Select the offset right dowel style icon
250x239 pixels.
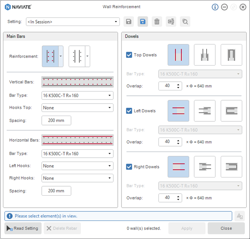pos(205,167)
